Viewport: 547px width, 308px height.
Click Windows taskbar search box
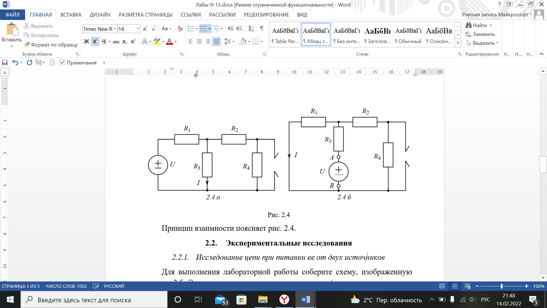pos(94,300)
